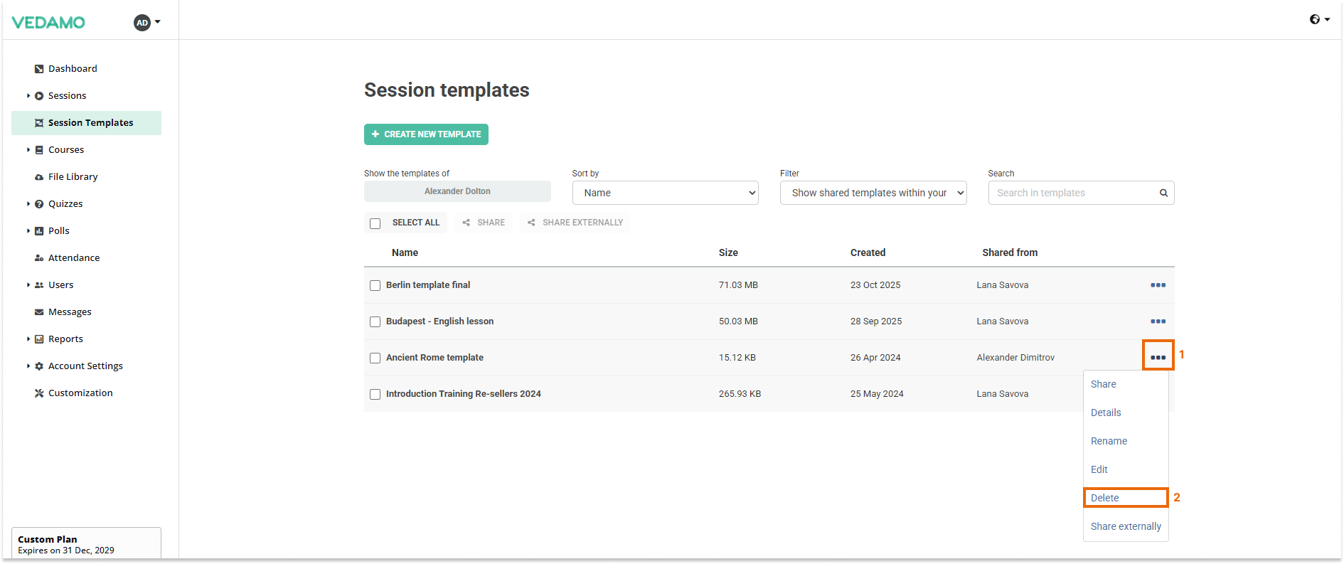1344x564 pixels.
Task: Click the search magnifier icon
Action: click(1163, 193)
